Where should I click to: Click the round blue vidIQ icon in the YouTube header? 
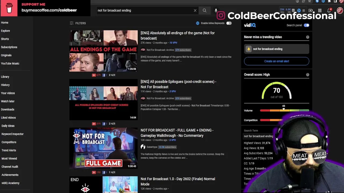(299, 10)
